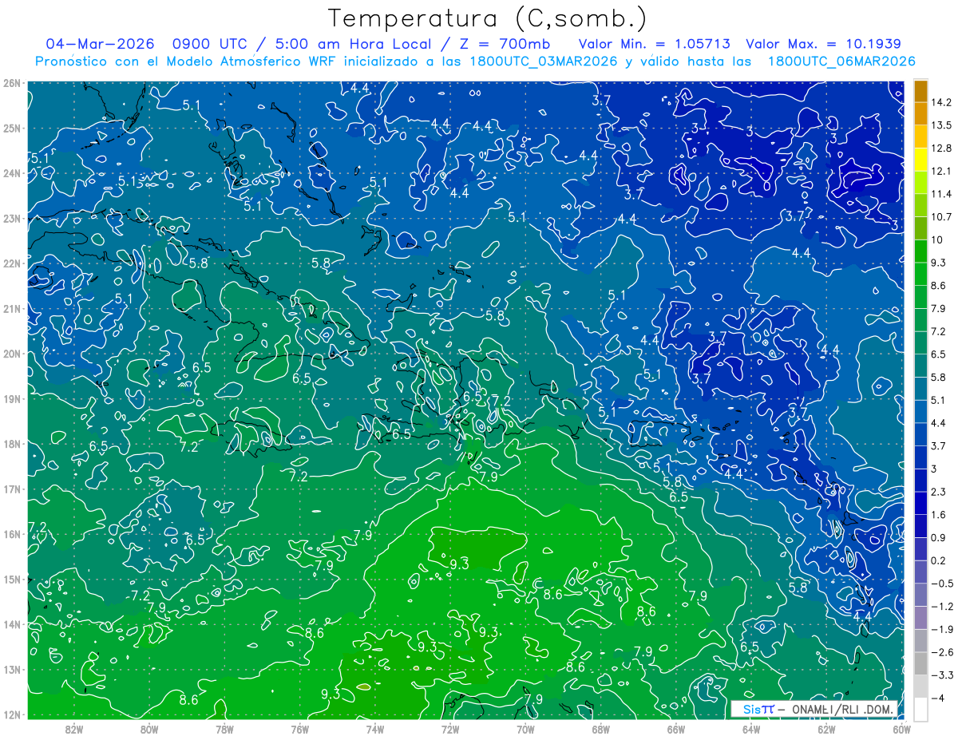
Task: Click the "62W" longitude axis label
Action: (x=826, y=729)
